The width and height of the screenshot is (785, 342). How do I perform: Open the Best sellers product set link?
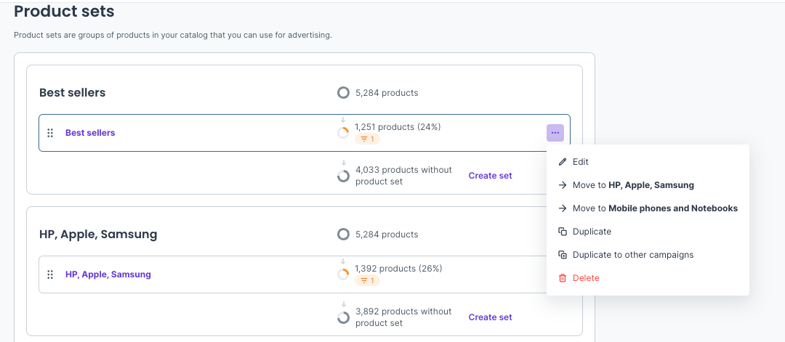pyautogui.click(x=90, y=133)
